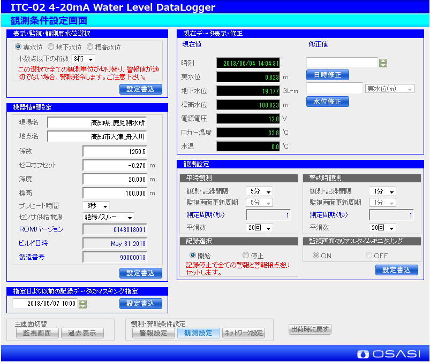Click the masking date spinner arrows
The image size is (430, 363).
coord(82,304)
